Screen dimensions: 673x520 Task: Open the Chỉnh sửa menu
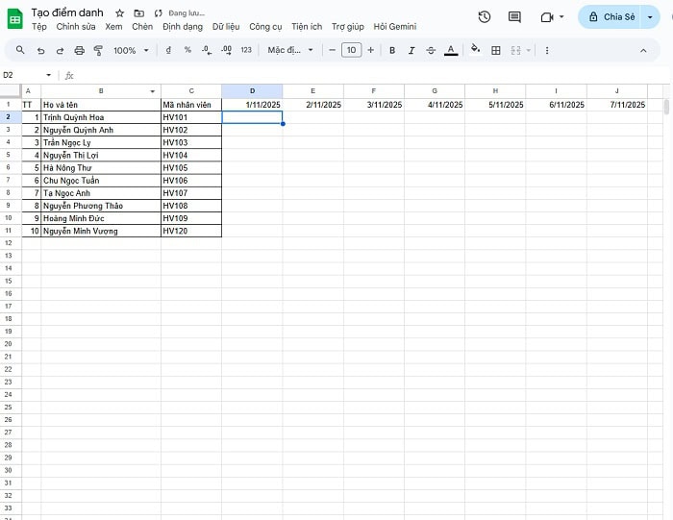click(x=76, y=27)
